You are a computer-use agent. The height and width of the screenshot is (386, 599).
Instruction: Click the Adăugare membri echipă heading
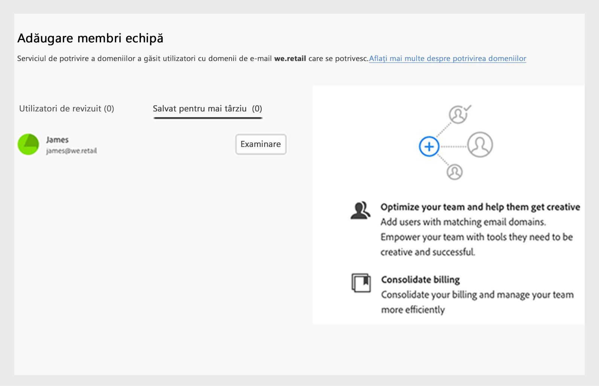[x=90, y=38]
